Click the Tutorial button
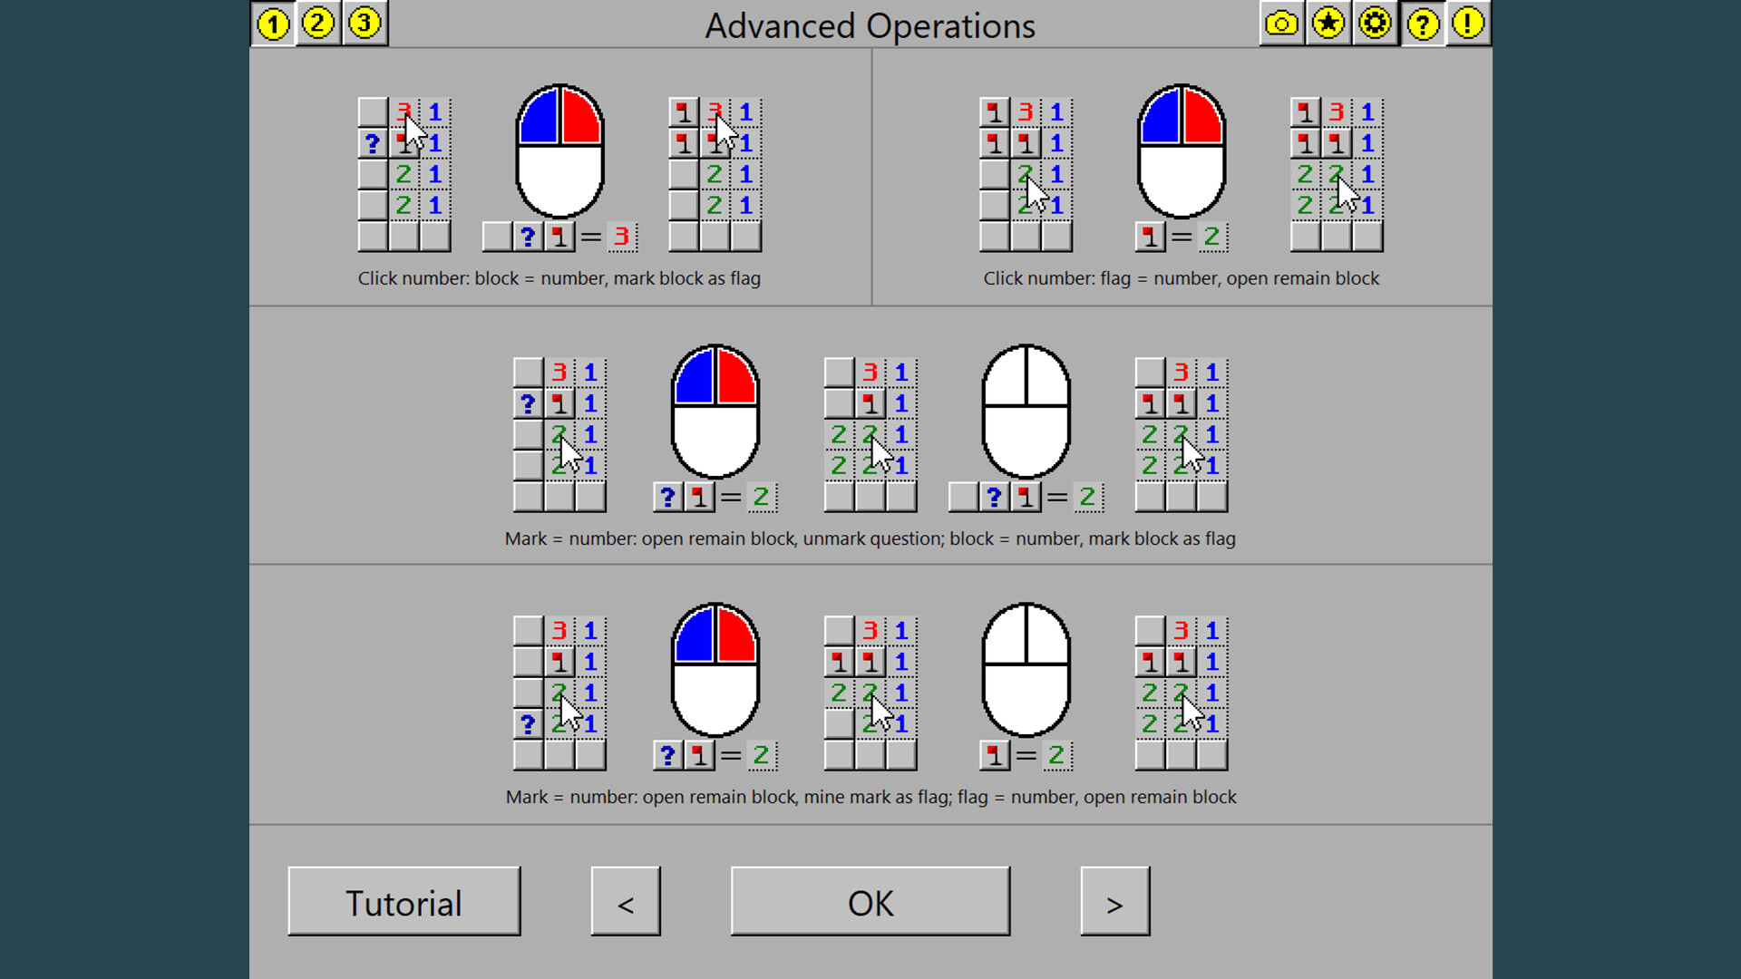Screen dimensions: 1741x979 (x=404, y=902)
